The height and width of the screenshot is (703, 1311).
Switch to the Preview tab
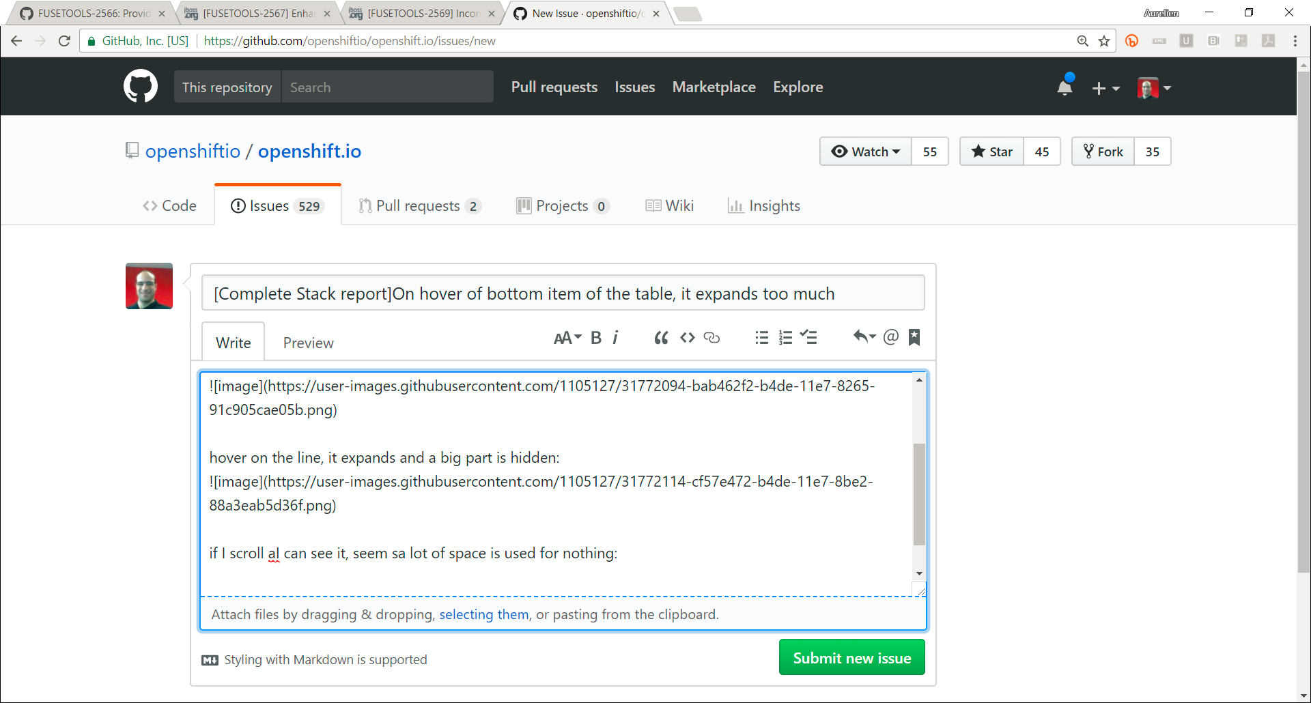[308, 342]
